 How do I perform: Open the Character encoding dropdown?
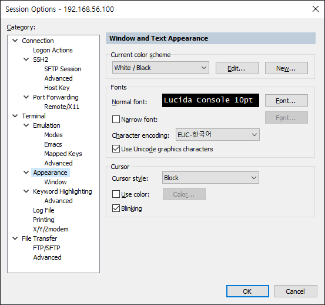click(217, 134)
